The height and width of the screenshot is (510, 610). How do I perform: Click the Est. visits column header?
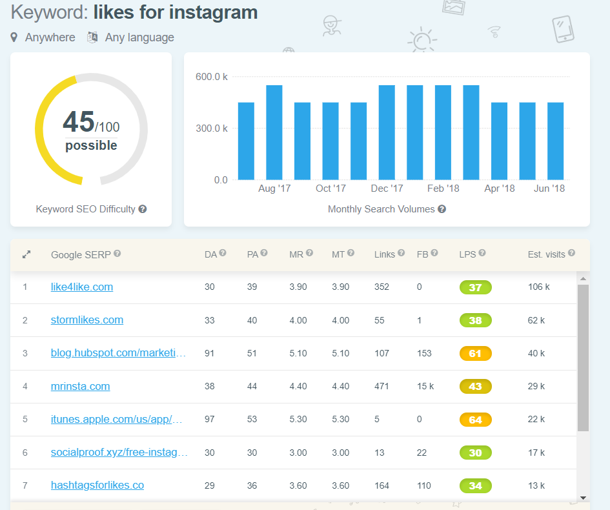click(x=547, y=255)
